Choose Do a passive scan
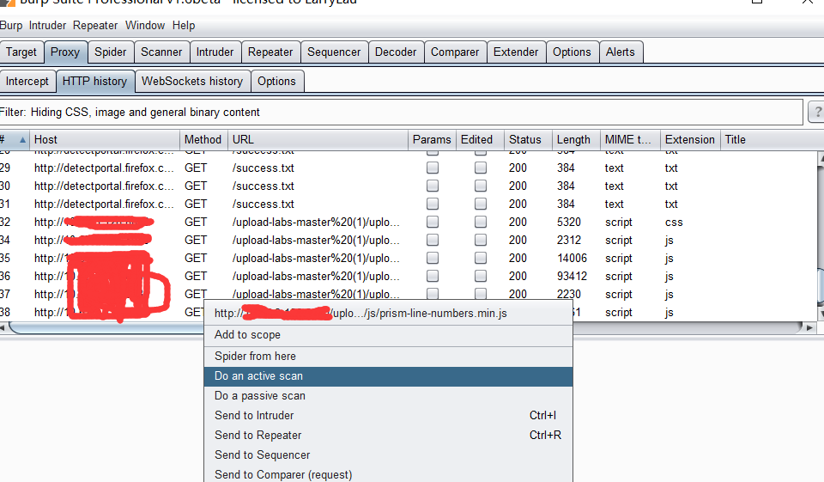Image resolution: width=824 pixels, height=482 pixels. pos(388,396)
